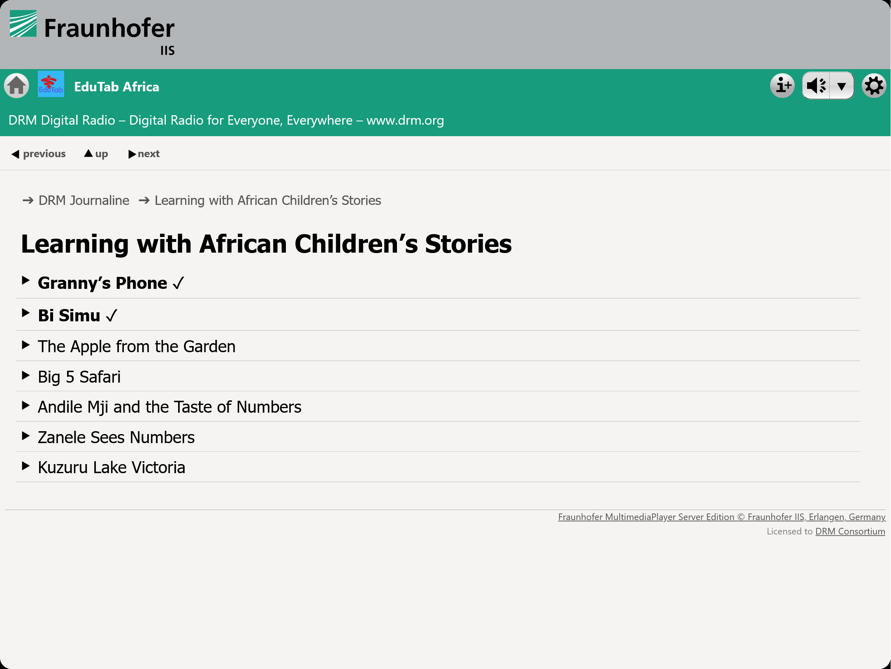
Task: Expand the Big 5 Safari arrow
Action: [x=26, y=375]
